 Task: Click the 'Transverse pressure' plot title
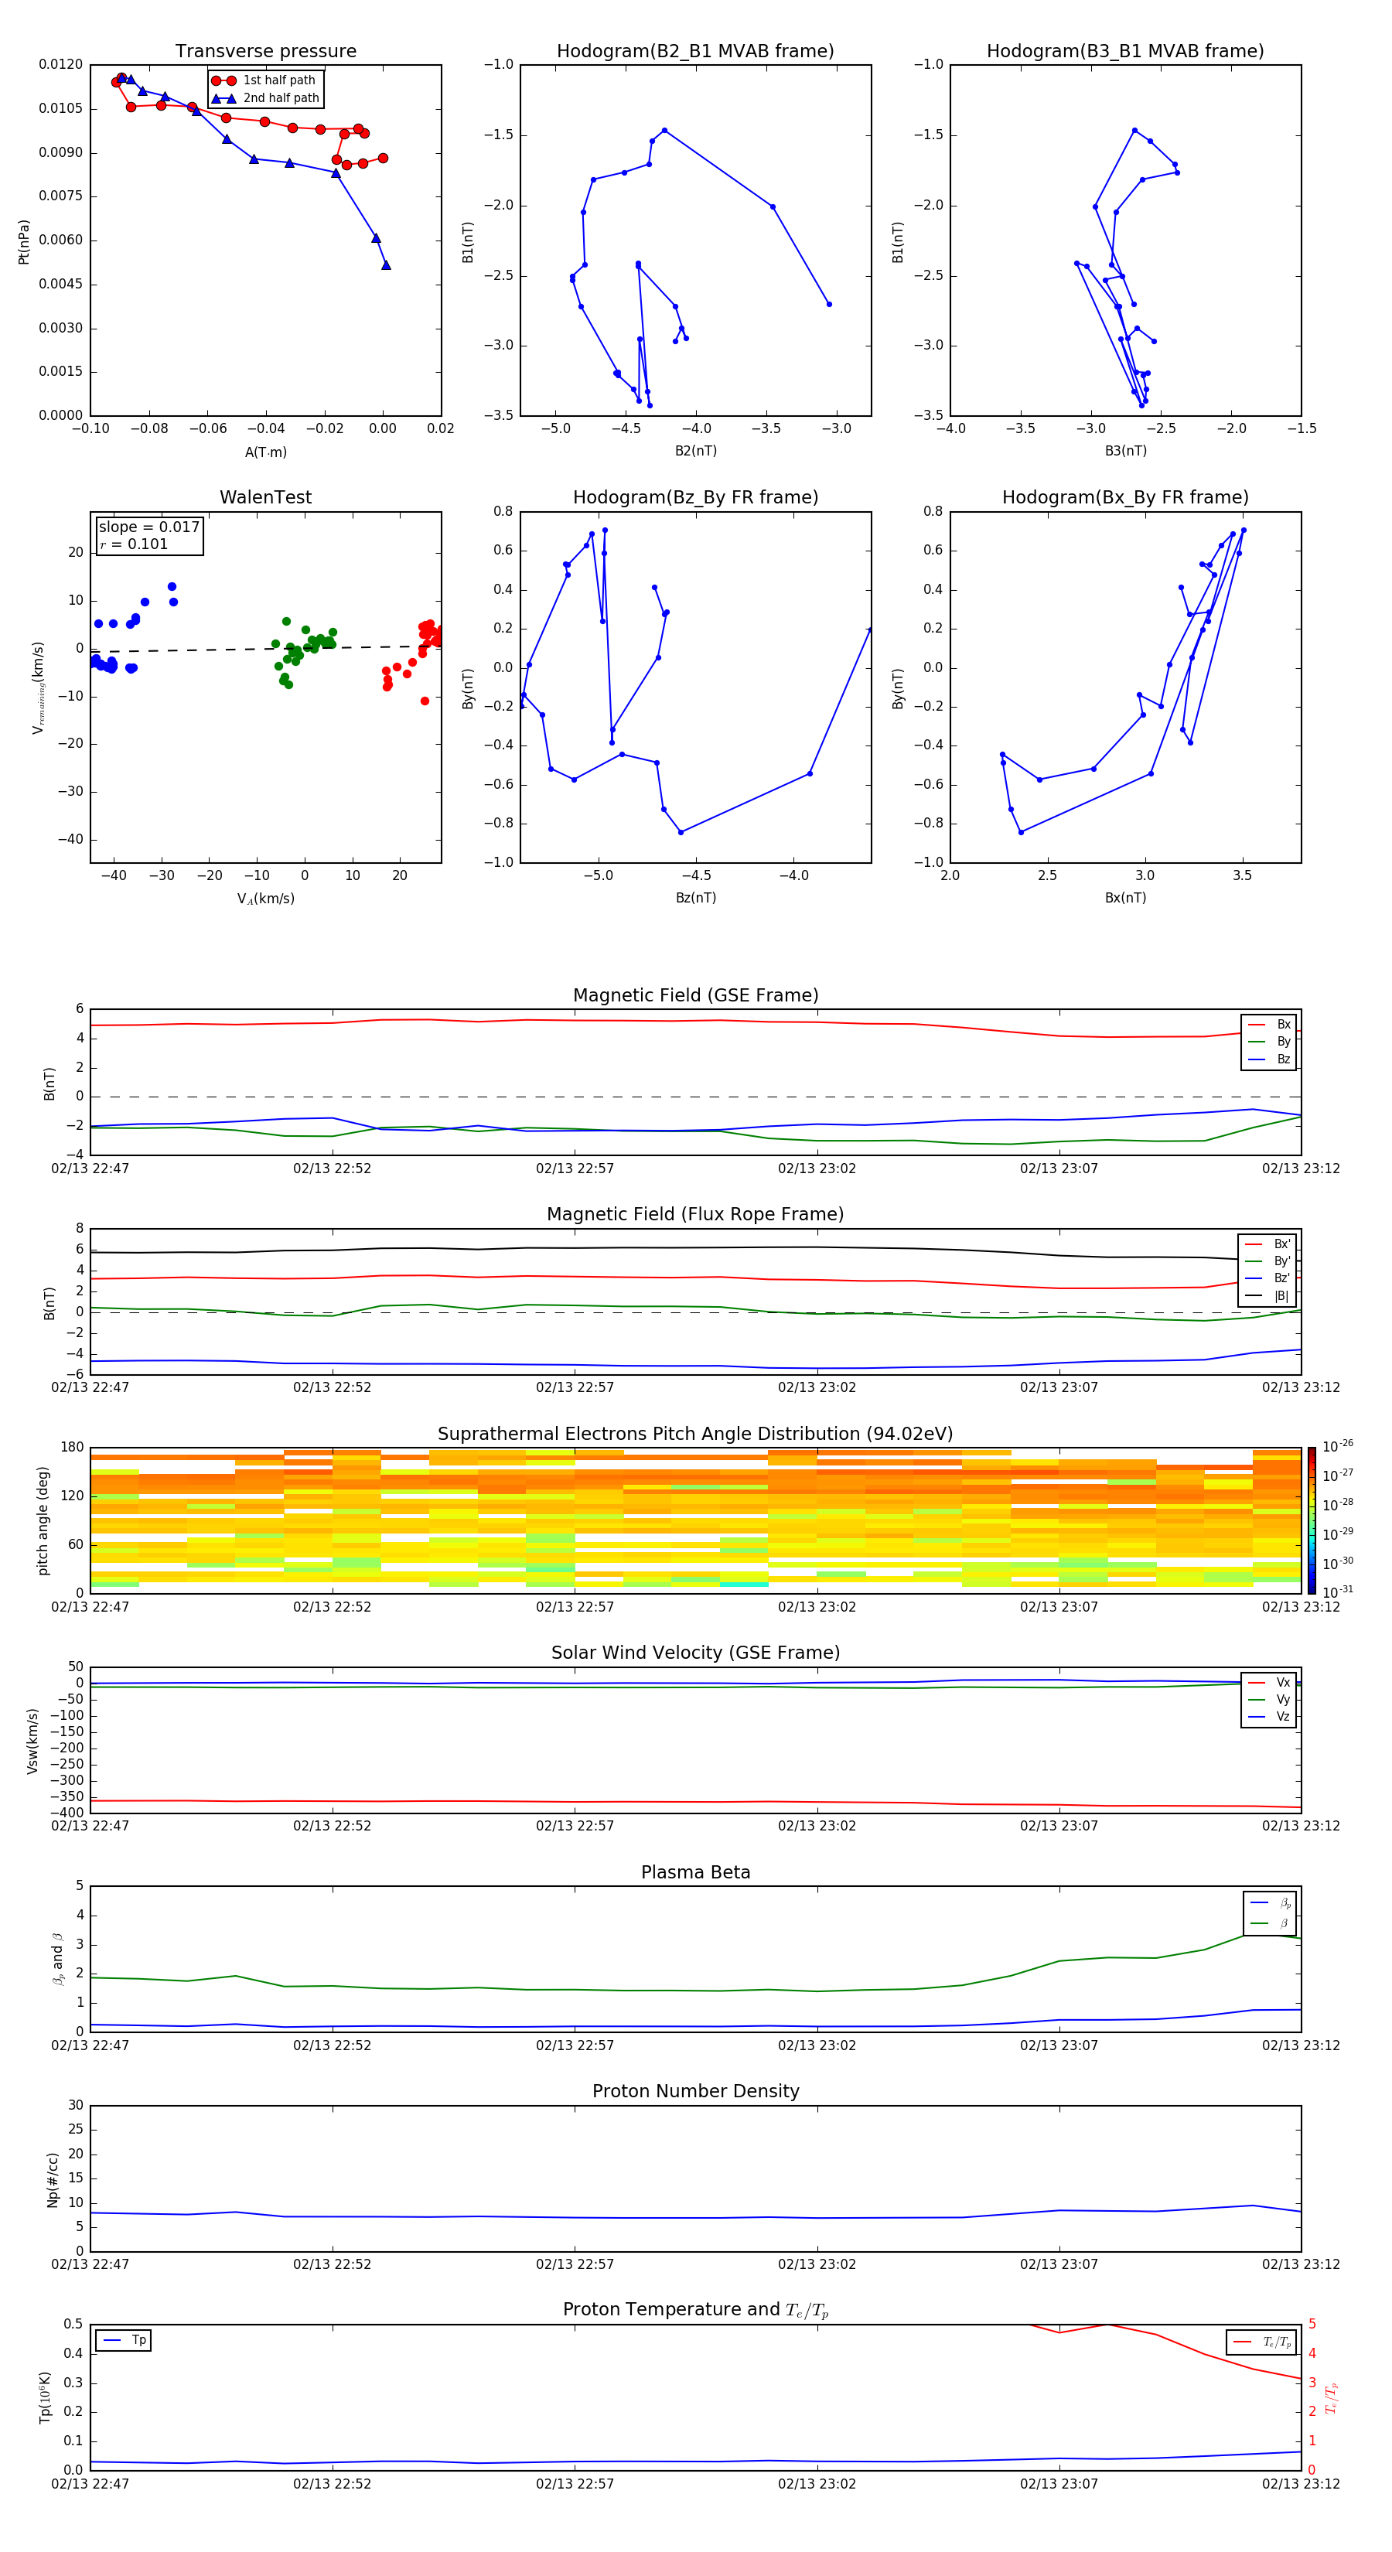tap(265, 52)
